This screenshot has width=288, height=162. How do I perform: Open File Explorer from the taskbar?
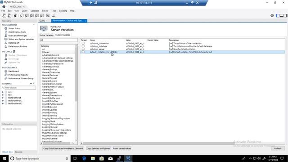pos(93,158)
